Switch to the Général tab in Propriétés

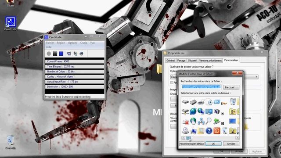pos(170,61)
